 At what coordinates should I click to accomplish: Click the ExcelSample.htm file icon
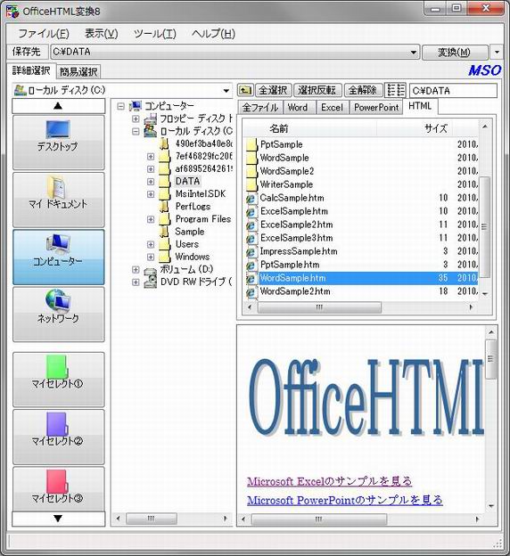coord(251,212)
